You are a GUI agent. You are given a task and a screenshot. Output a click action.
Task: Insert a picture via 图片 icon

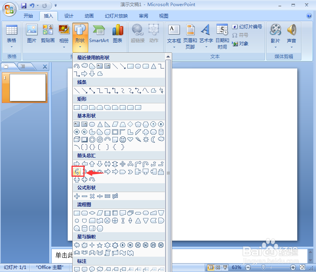coord(32,34)
